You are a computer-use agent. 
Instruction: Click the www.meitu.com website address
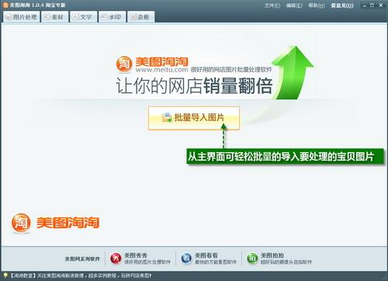(161, 70)
